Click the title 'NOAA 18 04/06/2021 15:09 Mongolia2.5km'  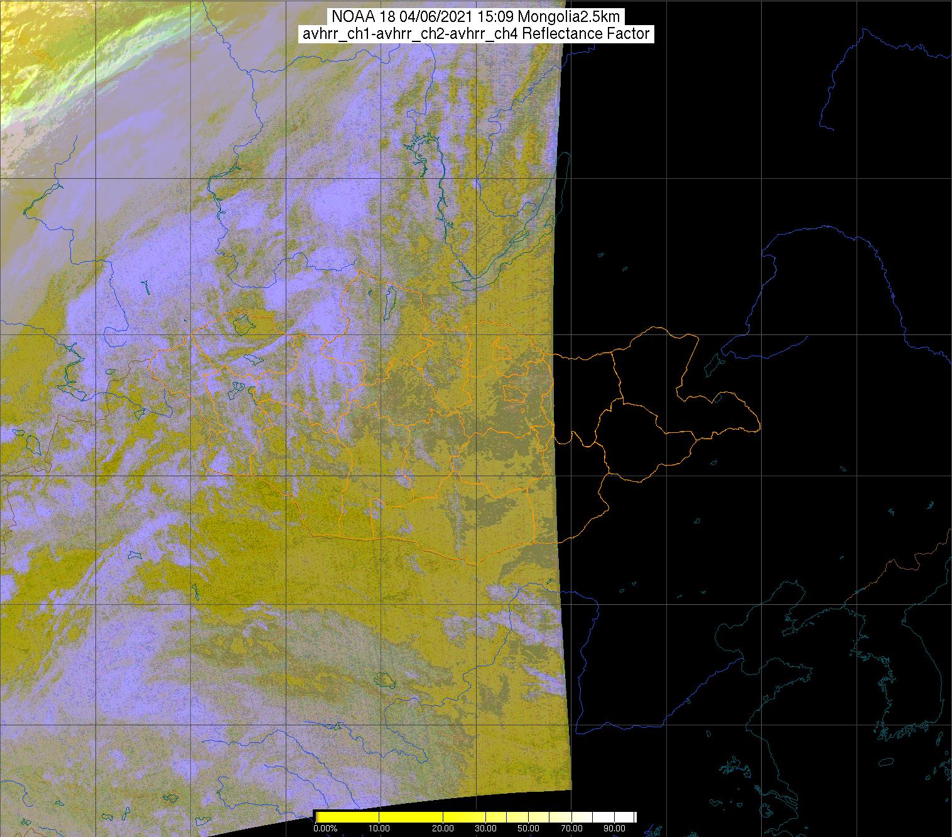[475, 17]
